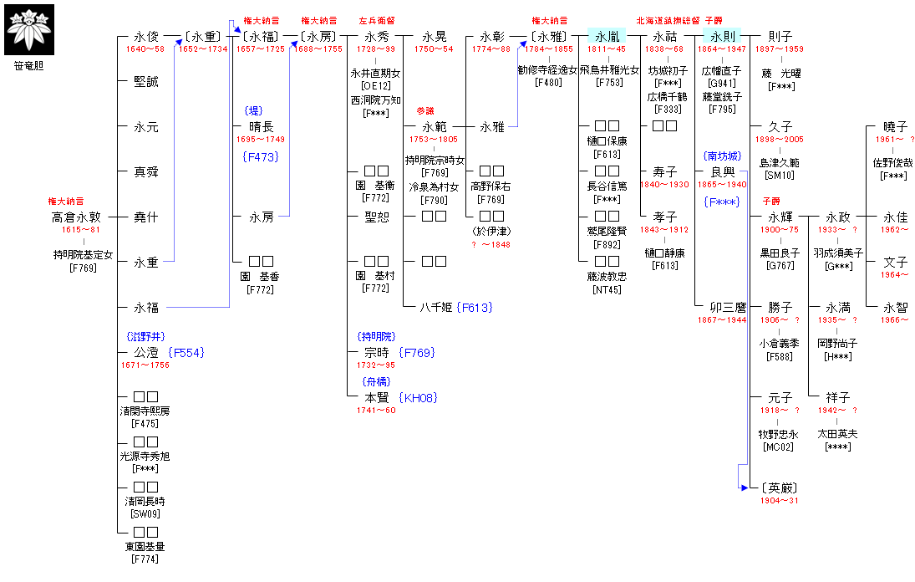Click the {滋野井} family label
Viewport: 915px width, 582px height.
click(146, 337)
